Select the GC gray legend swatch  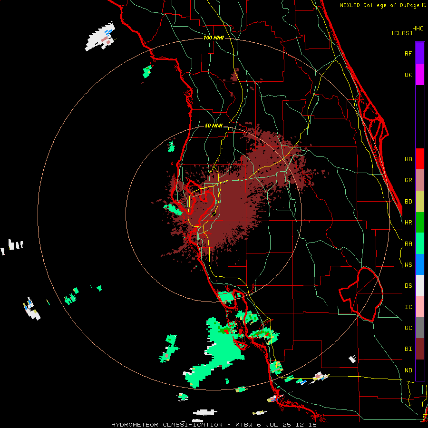[420, 328]
